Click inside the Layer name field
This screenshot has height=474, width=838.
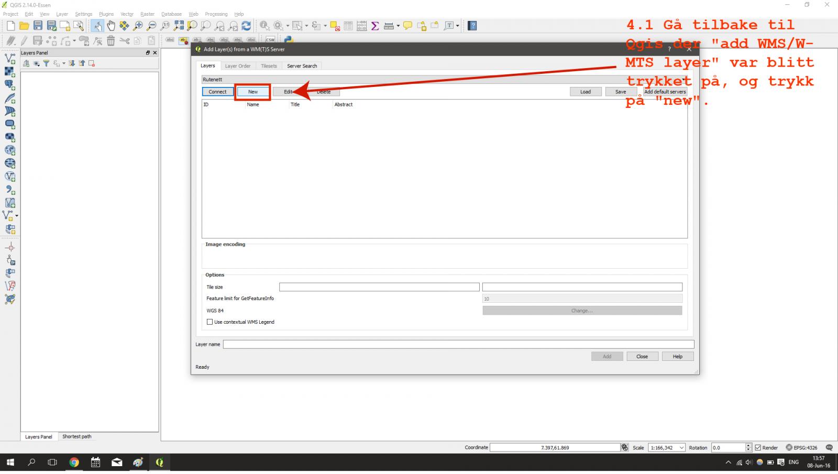(458, 345)
